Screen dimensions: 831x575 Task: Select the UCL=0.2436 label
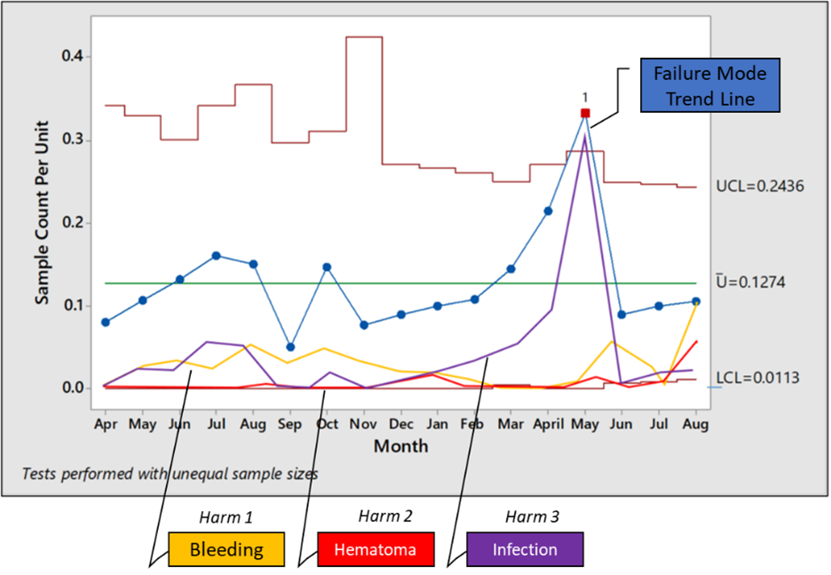click(761, 188)
